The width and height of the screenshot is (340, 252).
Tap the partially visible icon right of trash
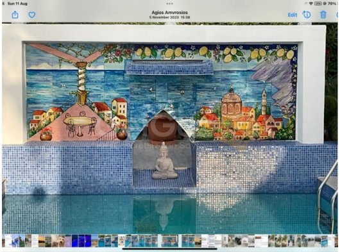pos(338,15)
